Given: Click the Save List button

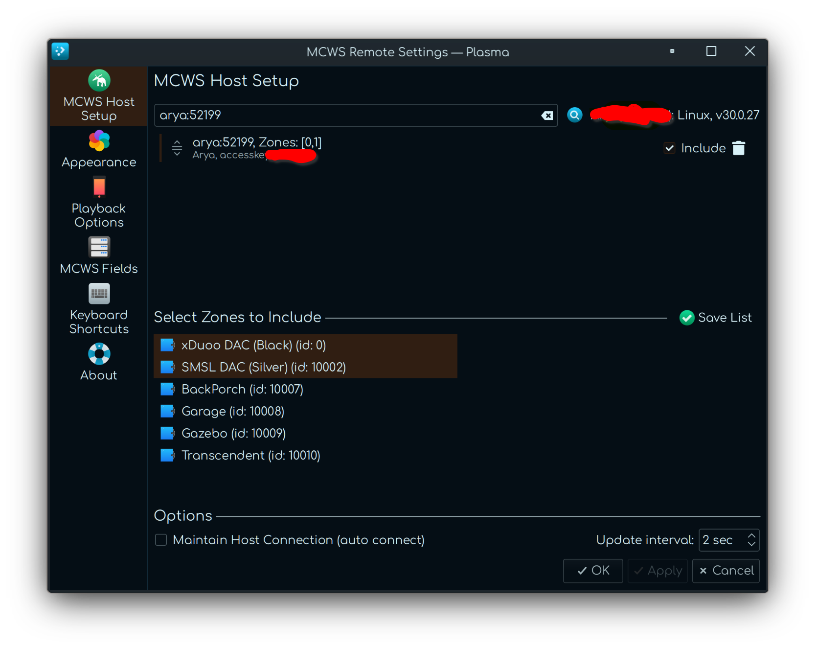Looking at the screenshot, I should pos(715,318).
